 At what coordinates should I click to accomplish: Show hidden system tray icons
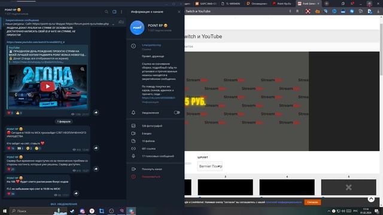click(329, 211)
